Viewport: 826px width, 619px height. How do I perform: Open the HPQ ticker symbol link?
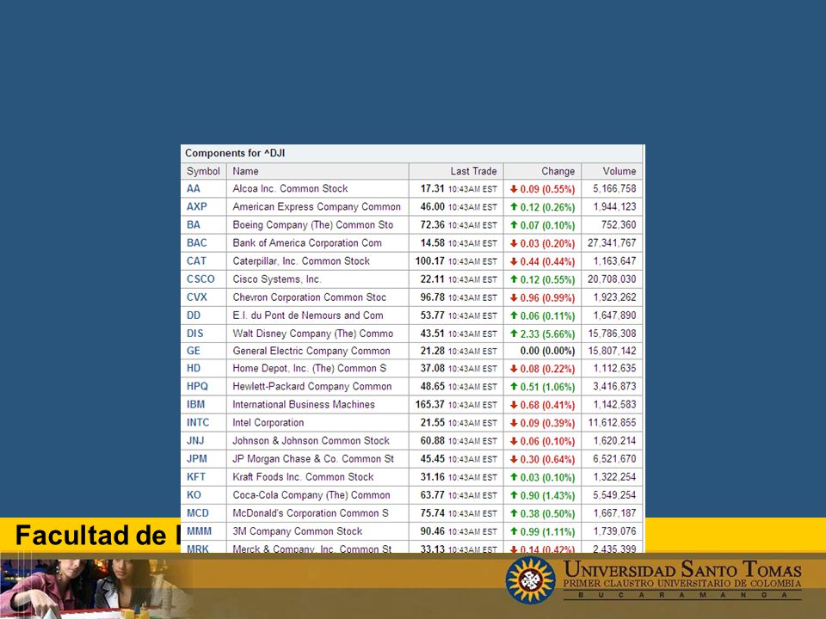(x=197, y=386)
